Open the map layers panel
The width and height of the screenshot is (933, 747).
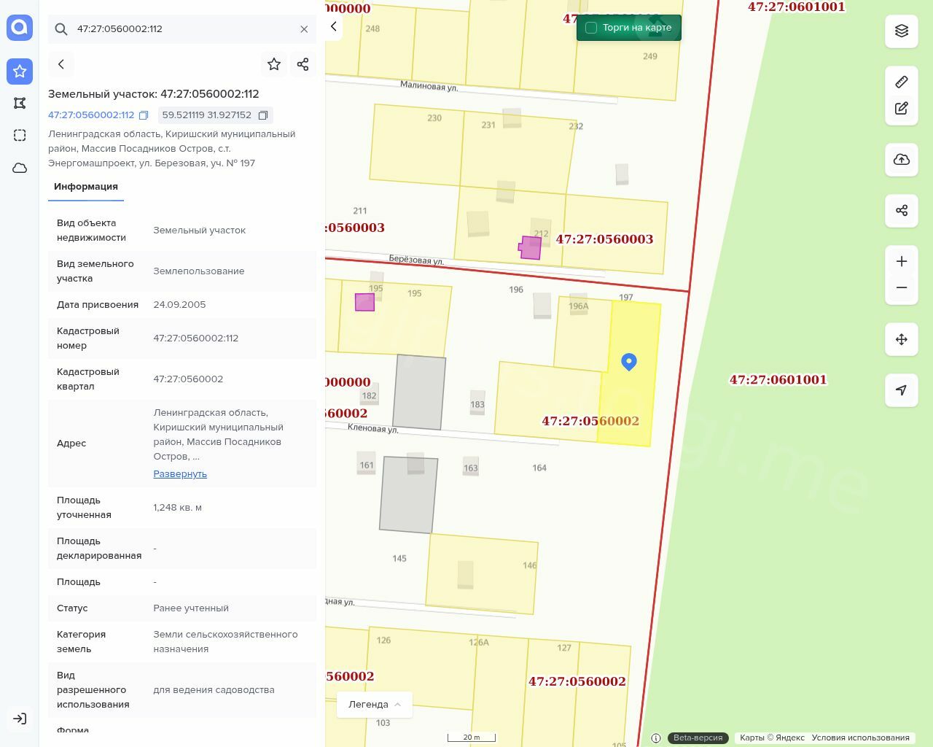(901, 31)
